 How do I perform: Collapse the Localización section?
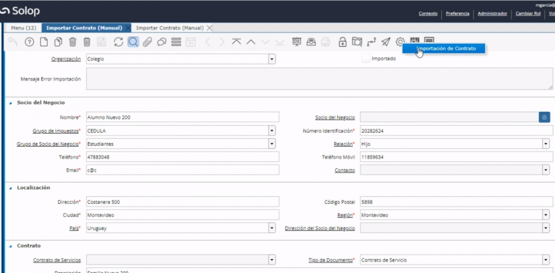tap(11, 188)
